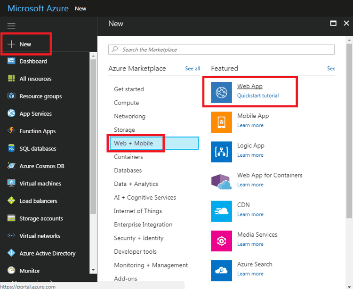
Task: Click sidebar scrollbar up arrow
Action: (x=93, y=56)
